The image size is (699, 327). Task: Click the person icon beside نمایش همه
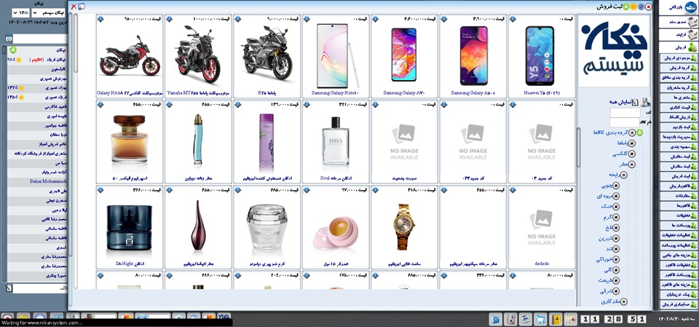click(x=646, y=102)
